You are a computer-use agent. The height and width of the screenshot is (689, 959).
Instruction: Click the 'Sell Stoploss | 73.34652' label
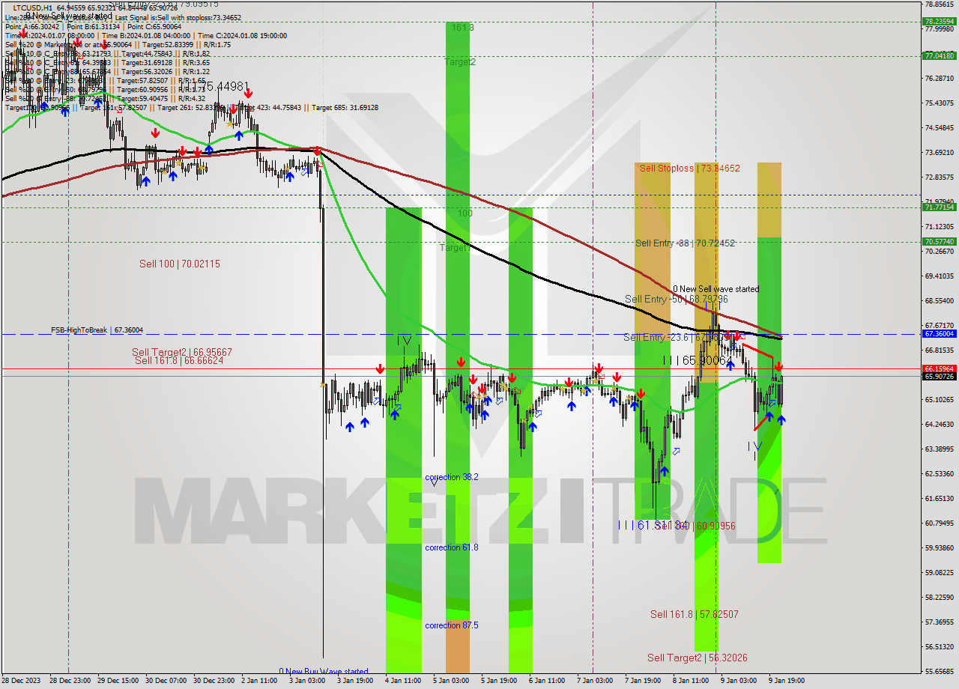689,169
